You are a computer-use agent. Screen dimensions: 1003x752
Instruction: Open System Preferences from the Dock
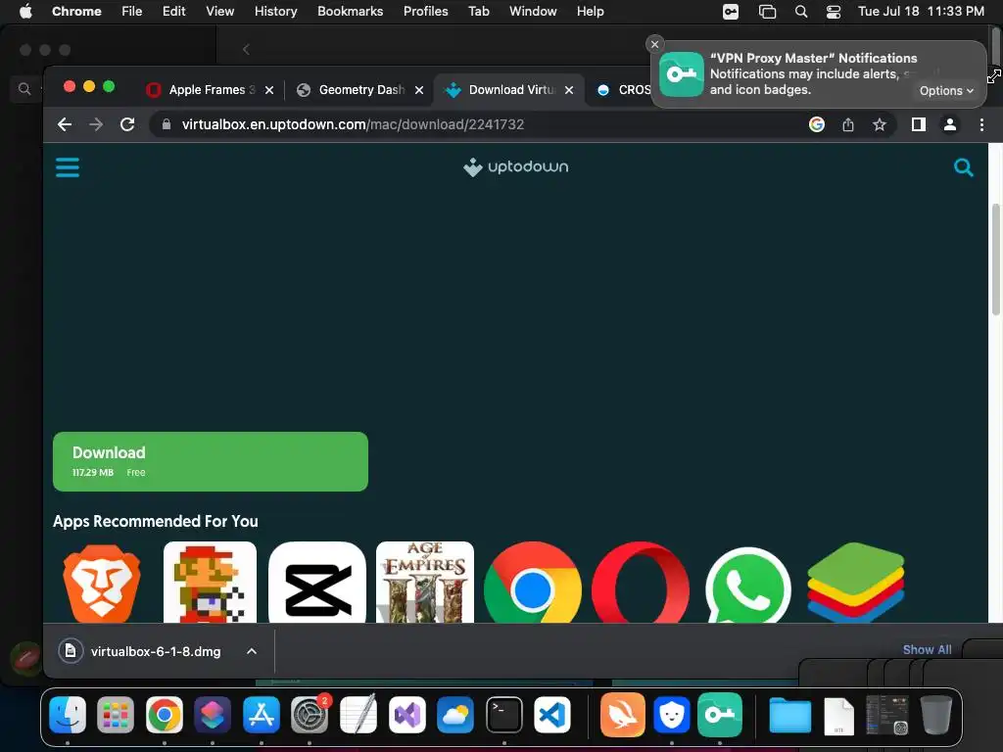(x=310, y=714)
